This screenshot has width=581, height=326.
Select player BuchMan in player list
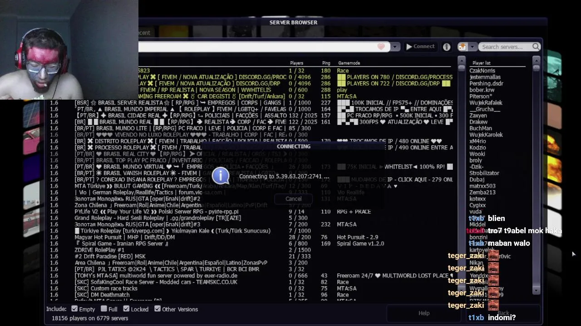[x=481, y=128]
